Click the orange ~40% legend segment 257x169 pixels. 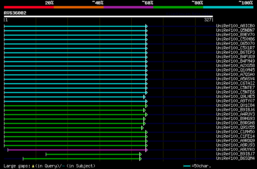79,7
